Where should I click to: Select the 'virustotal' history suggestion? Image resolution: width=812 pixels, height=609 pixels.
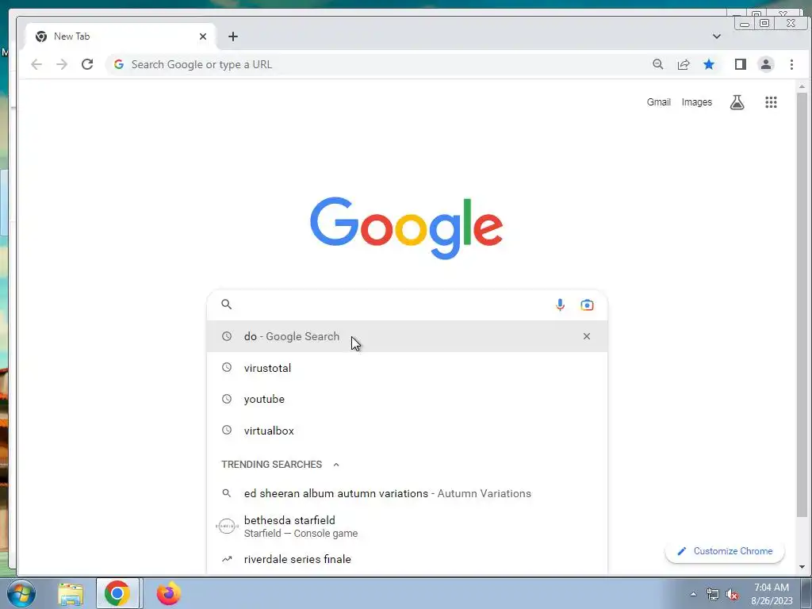pos(407,368)
